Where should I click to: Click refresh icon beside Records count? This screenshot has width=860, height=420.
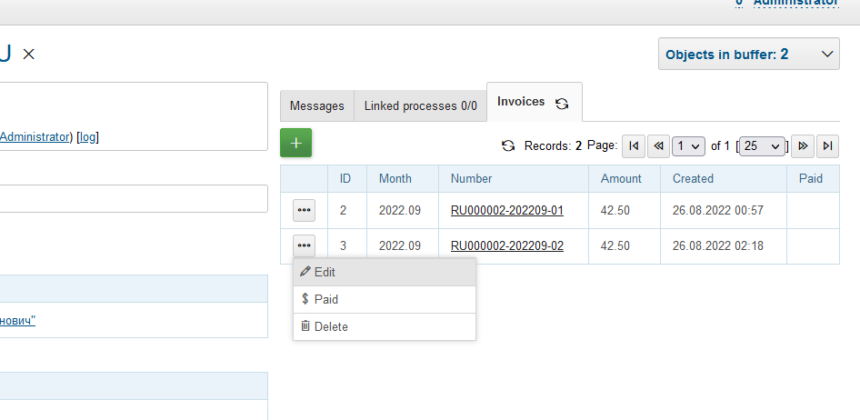508,145
